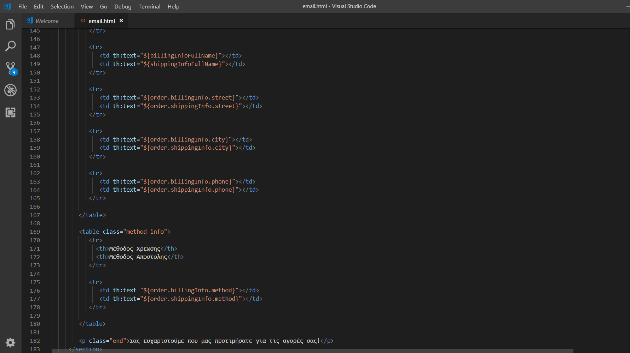The height and width of the screenshot is (353, 630).
Task: Place cursor on billingInfoFullName expression
Action: click(x=181, y=56)
